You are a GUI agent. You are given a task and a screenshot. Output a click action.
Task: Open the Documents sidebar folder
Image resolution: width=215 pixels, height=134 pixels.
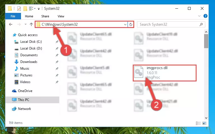click(x=29, y=55)
